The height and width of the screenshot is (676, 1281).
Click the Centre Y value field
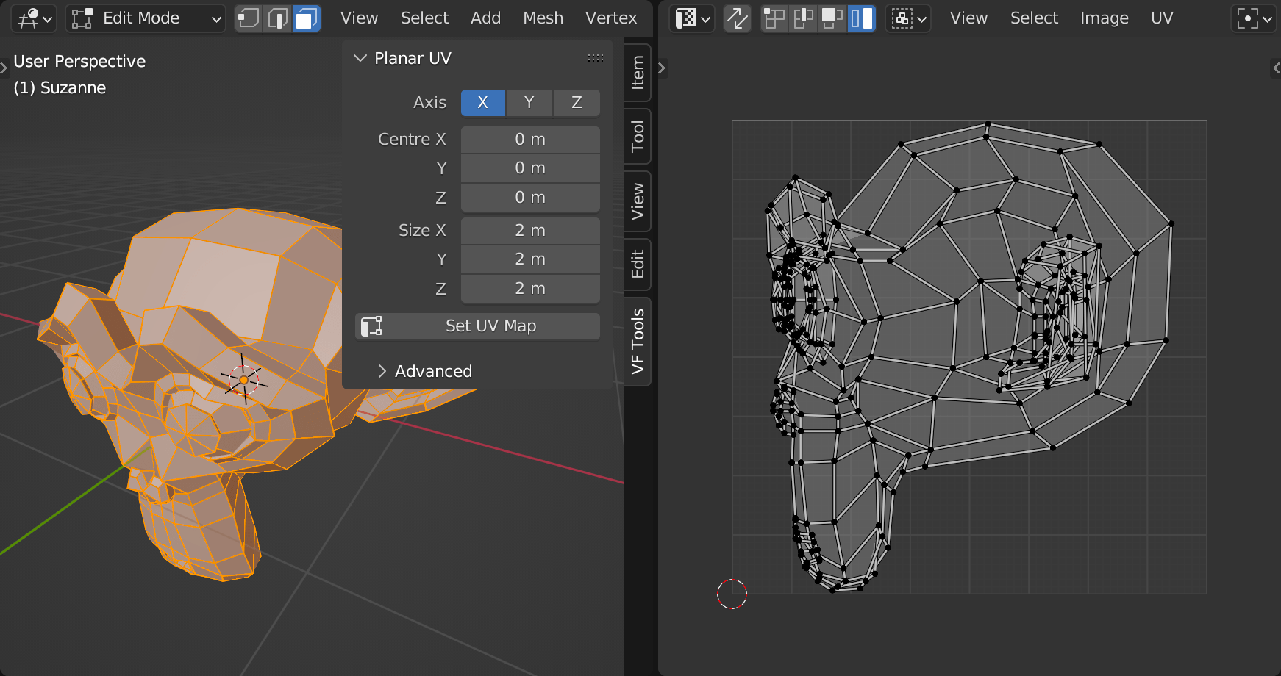[530, 168]
